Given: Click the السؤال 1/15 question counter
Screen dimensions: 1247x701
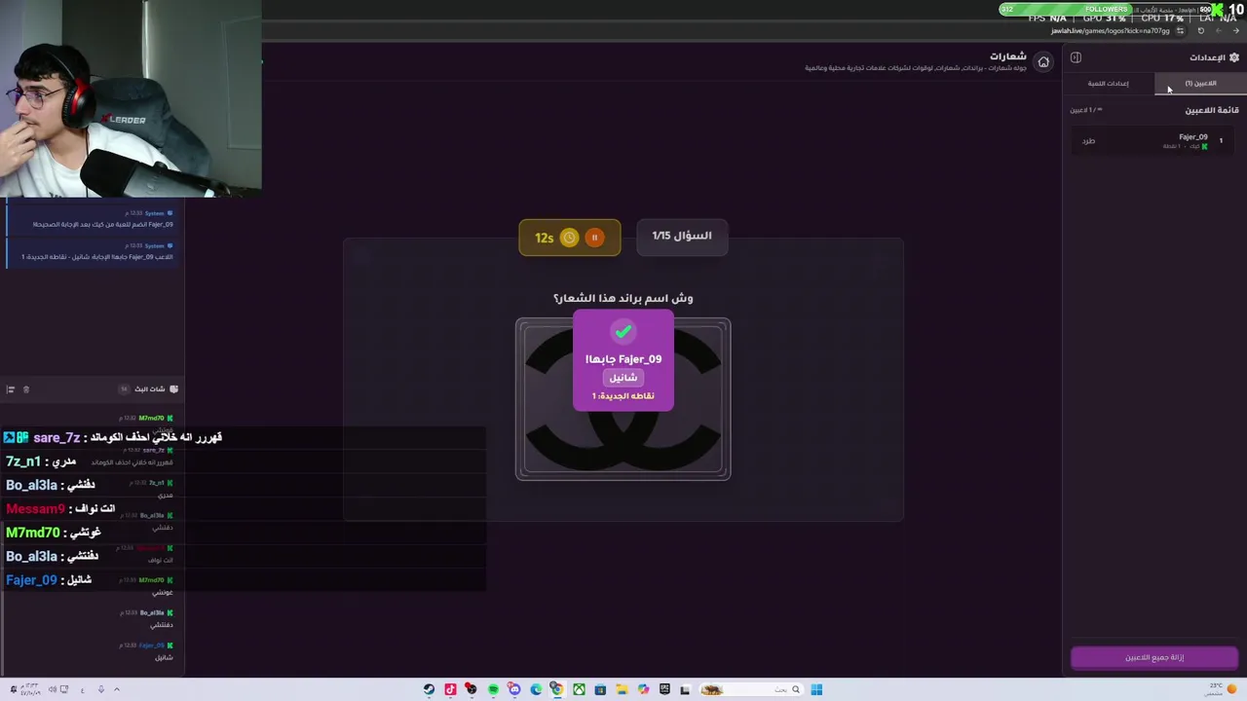Looking at the screenshot, I should (x=682, y=236).
